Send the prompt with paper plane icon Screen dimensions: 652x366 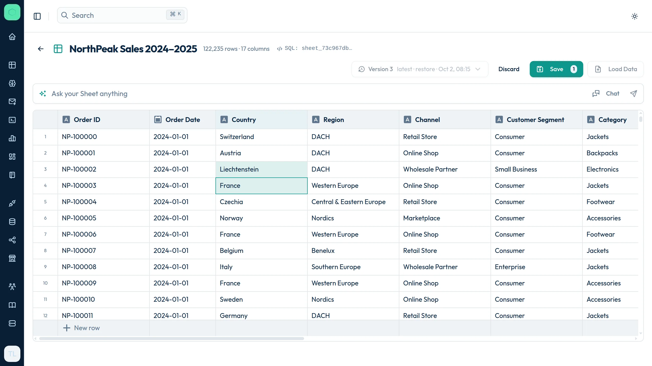(x=634, y=94)
